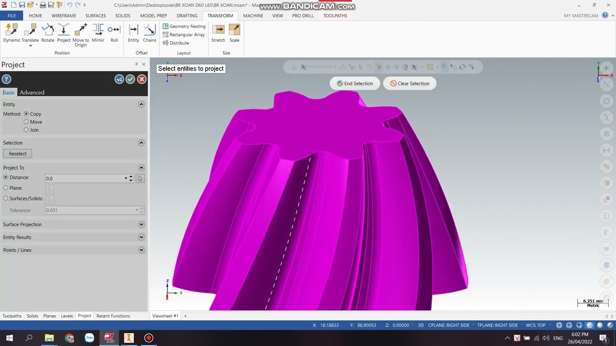Click the Print icon in quick access
The image size is (616, 346).
coord(43,5)
